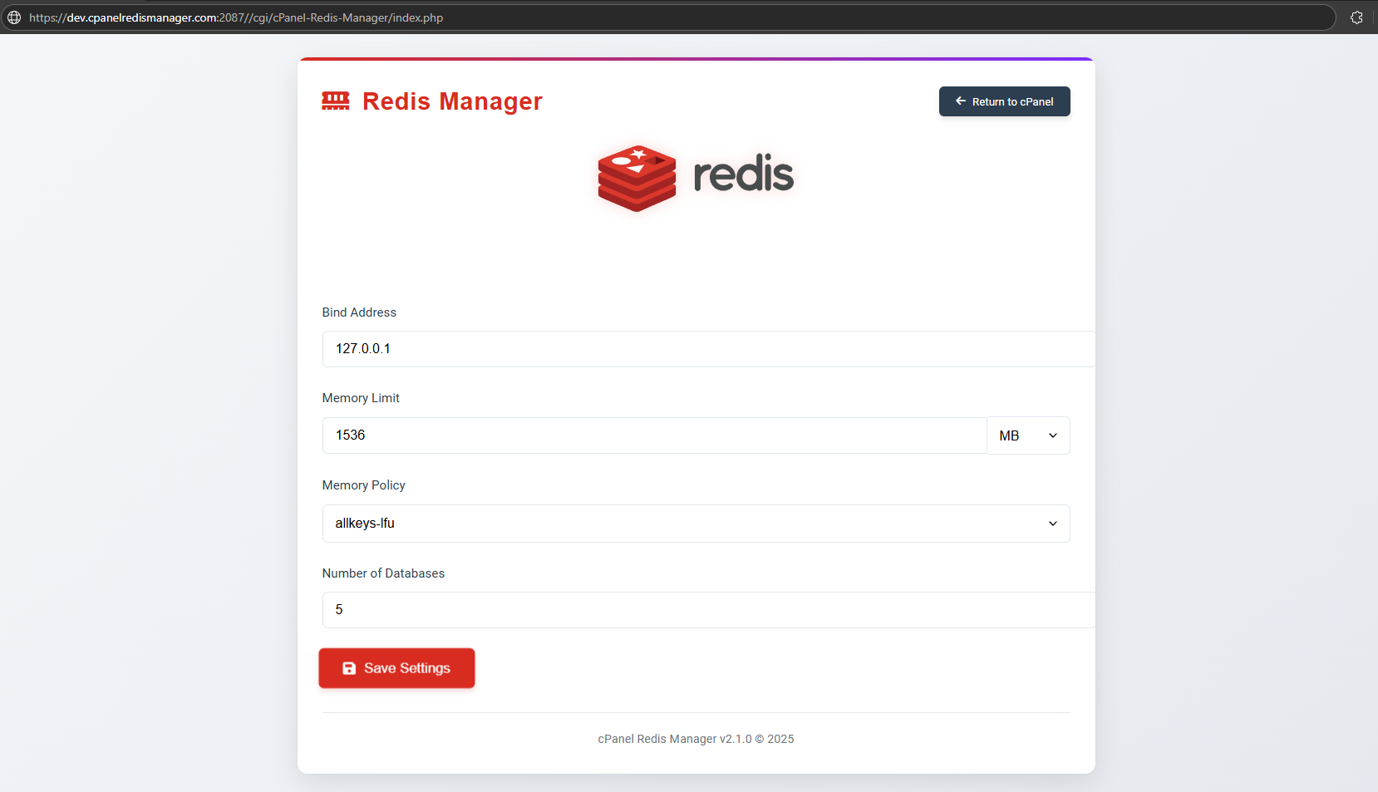Click the gray redis wordmark text

(743, 175)
